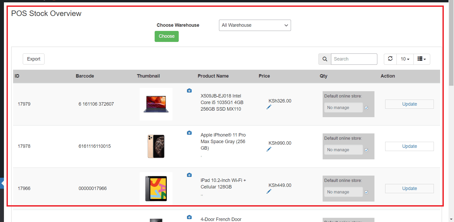This screenshot has width=454, height=222.
Task: Click the search magnifier icon
Action: coord(325,59)
